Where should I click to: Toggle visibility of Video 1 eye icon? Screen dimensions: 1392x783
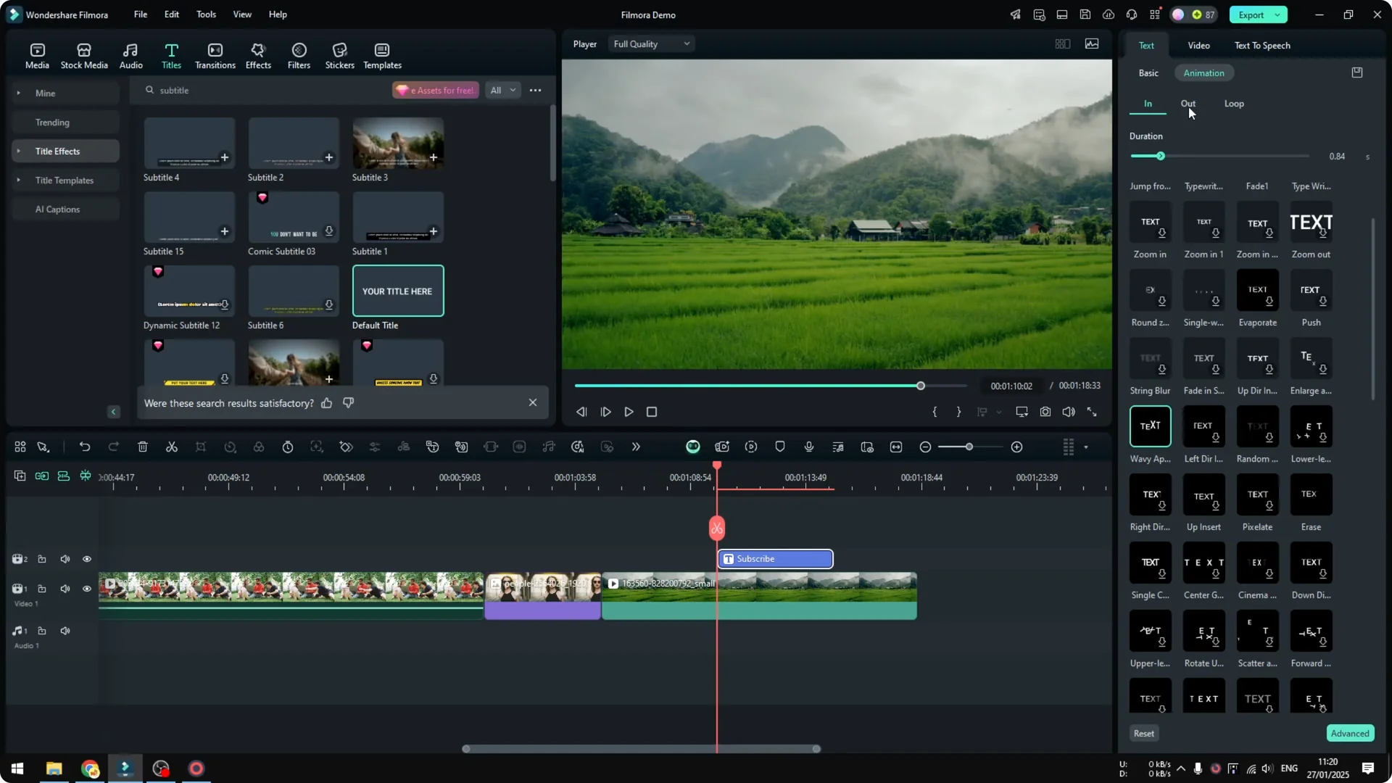87,589
